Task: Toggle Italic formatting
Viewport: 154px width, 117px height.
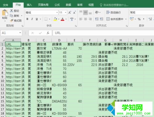Action: point(32,19)
